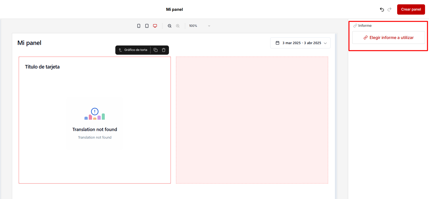
Task: Zoom out the canvas
Action: click(169, 26)
